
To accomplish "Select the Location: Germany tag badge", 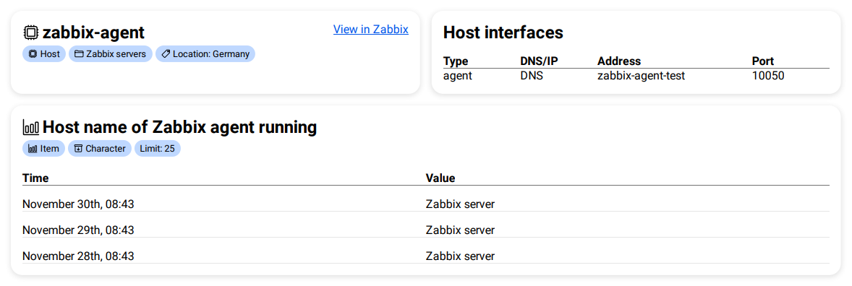I will (205, 53).
